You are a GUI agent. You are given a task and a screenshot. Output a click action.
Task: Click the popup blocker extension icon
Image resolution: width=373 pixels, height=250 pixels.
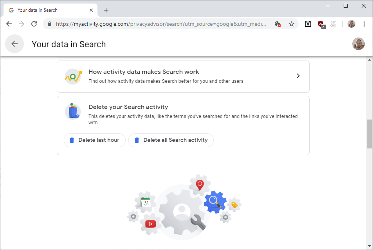coord(308,24)
